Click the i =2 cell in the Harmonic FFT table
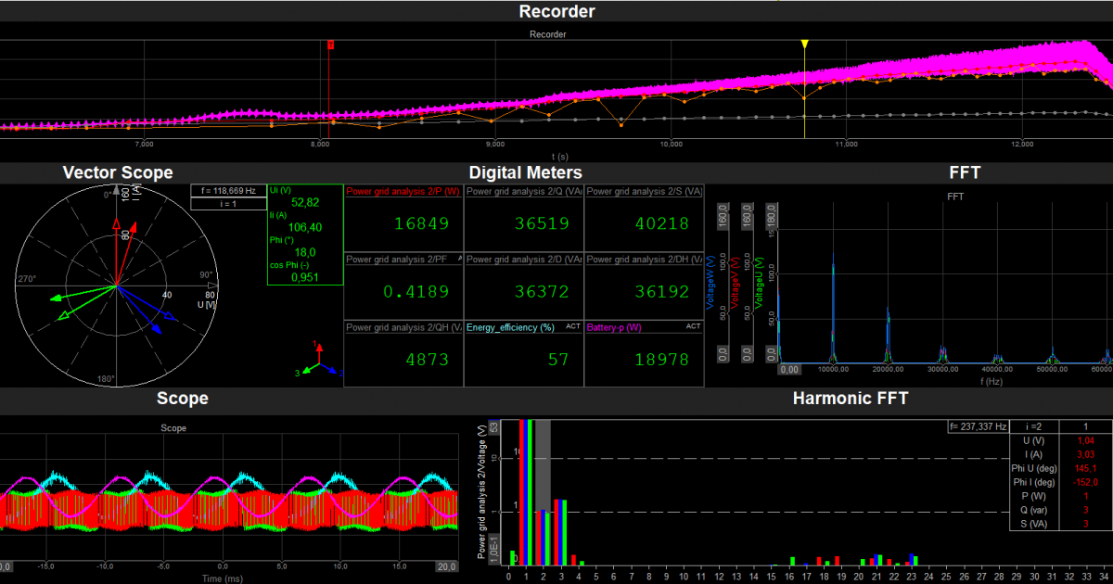Image resolution: width=1113 pixels, height=584 pixels. tap(1034, 426)
